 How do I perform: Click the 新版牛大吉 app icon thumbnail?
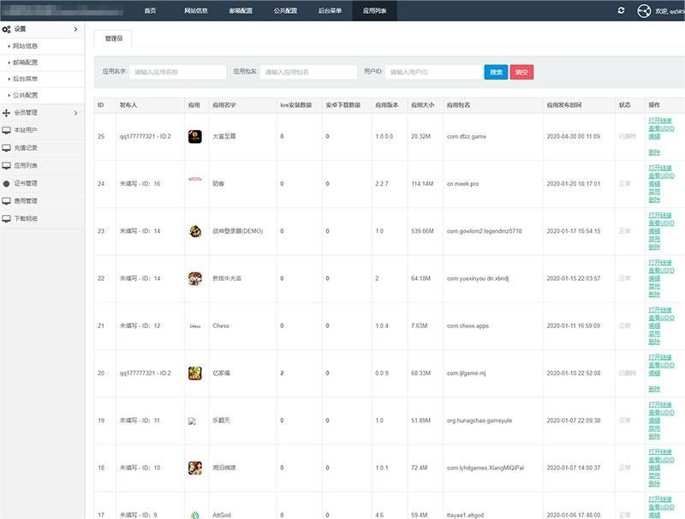pos(194,278)
